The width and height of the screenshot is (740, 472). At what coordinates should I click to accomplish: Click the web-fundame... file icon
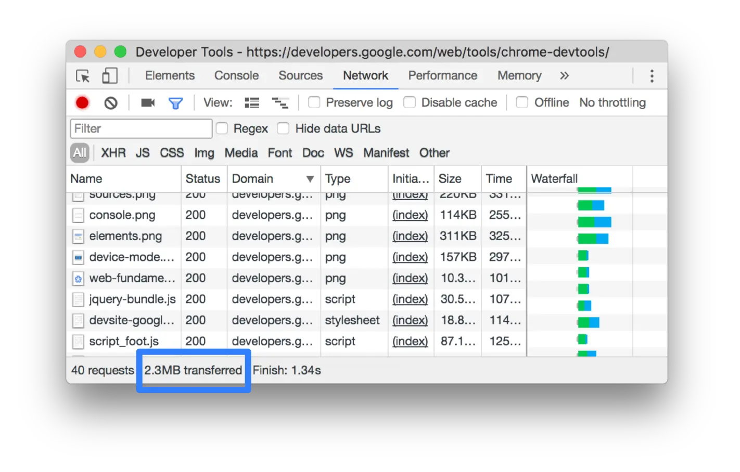78,279
